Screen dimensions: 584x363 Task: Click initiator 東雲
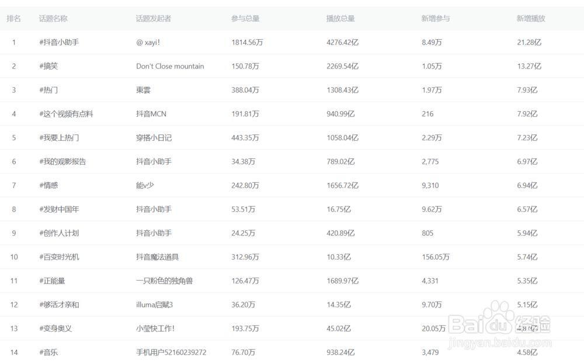(x=144, y=90)
